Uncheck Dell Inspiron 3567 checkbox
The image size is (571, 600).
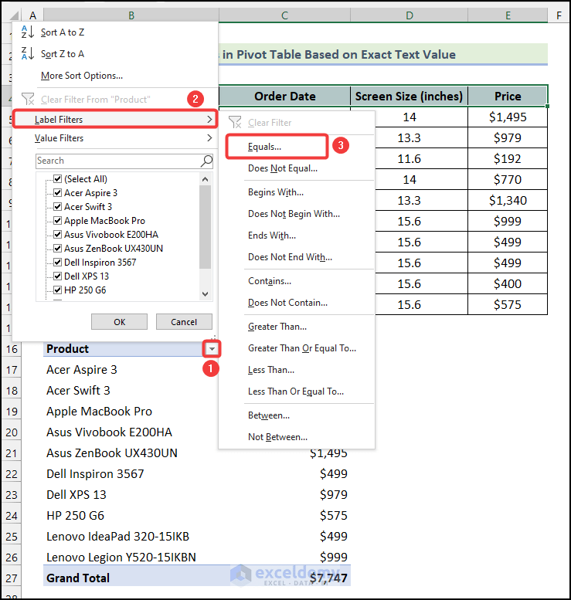(57, 262)
